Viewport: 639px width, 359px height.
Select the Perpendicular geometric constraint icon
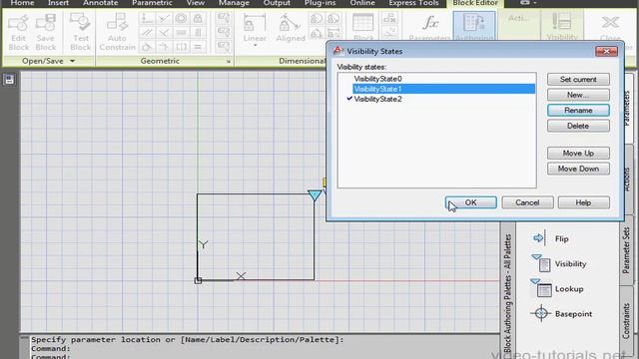coord(164,33)
